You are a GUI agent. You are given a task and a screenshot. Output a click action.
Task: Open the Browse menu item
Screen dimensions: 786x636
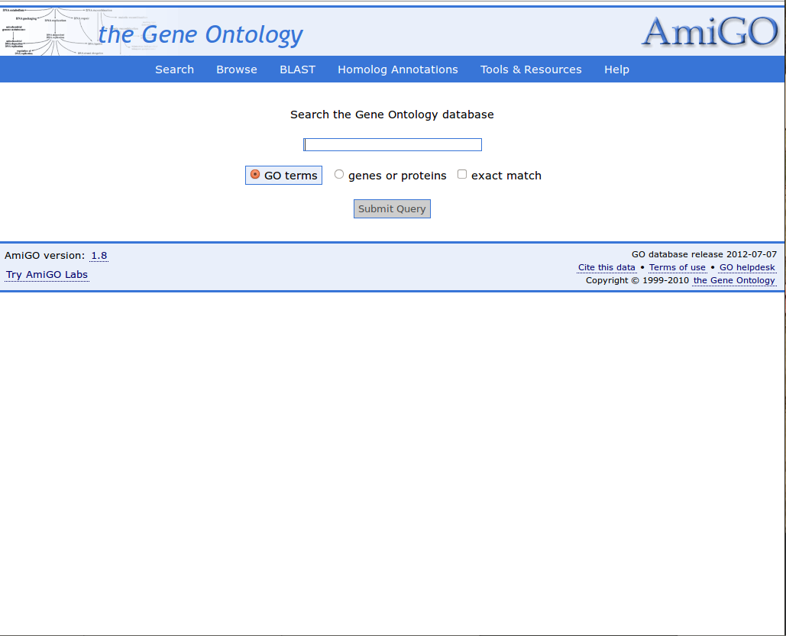click(x=237, y=69)
